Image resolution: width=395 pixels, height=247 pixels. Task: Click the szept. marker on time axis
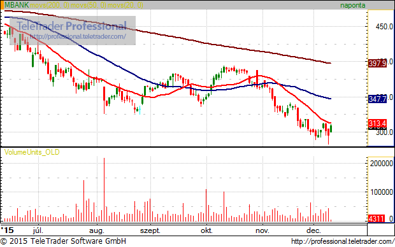(150, 230)
